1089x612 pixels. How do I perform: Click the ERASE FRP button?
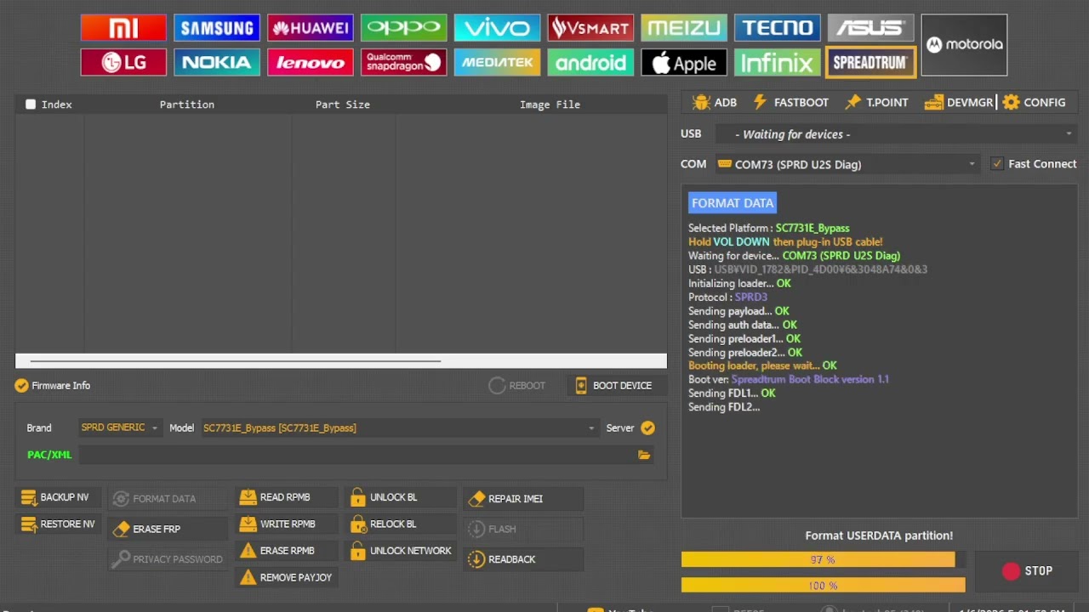point(168,529)
